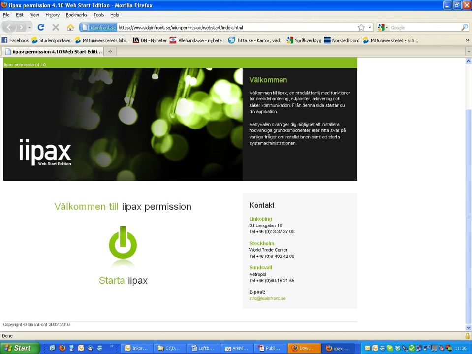This screenshot has height=354, width=472.
Task: Click the 'Copyright © Ida Infront 2002-2010' text
Action: click(x=36, y=325)
